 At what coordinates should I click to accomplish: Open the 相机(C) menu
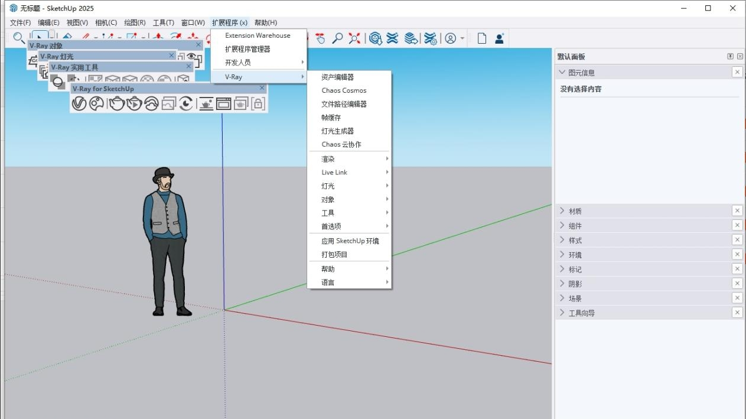tap(106, 22)
